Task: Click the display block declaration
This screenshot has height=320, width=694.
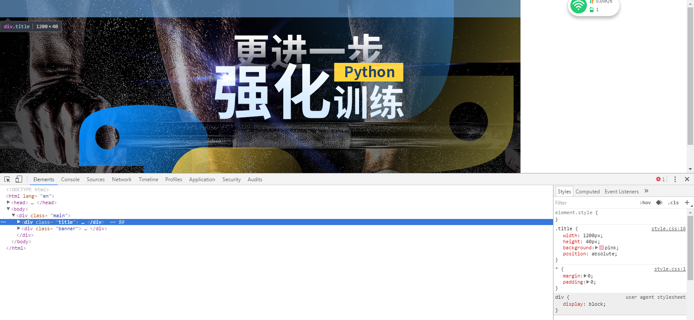Action: click(584, 304)
